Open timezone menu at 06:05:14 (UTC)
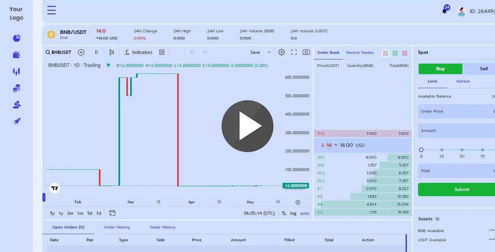Image resolution: width=495 pixels, height=252 pixels. coord(259,213)
